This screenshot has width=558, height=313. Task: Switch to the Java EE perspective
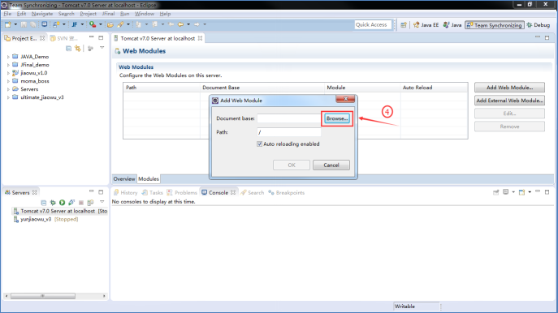tap(426, 25)
